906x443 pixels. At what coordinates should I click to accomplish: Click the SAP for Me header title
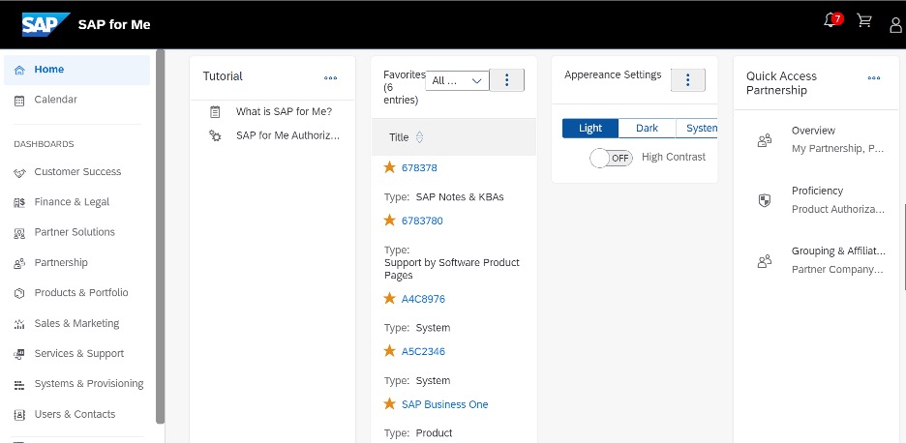[114, 25]
